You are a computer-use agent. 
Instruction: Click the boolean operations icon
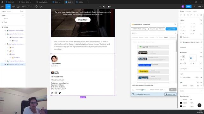coord(109,7)
